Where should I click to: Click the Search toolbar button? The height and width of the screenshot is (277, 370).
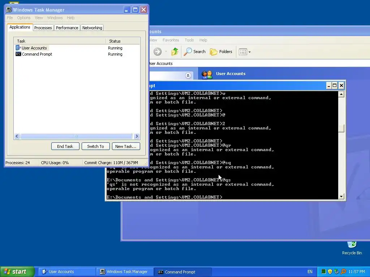(195, 51)
